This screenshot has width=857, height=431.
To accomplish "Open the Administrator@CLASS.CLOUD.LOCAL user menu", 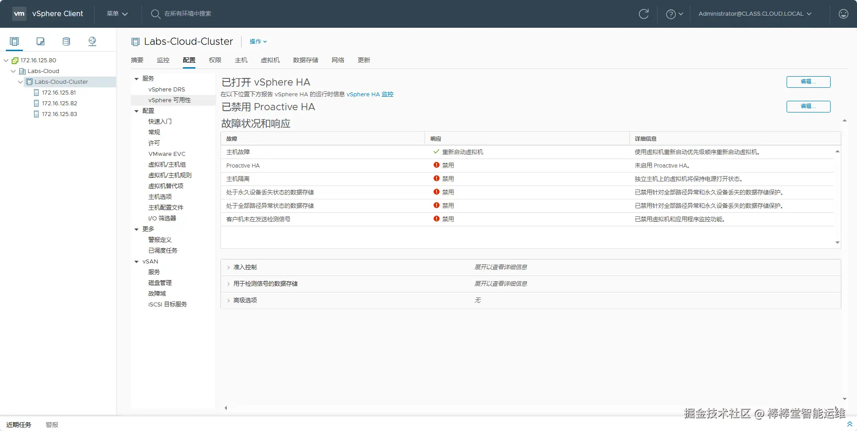I will (x=755, y=14).
